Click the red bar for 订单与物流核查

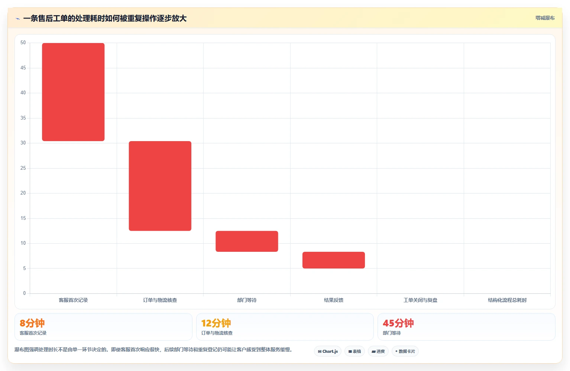[160, 186]
